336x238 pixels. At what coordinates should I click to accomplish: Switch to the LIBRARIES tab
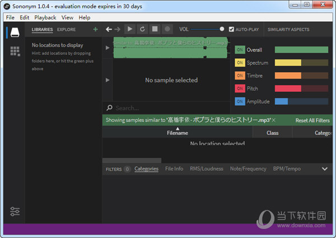42,29
